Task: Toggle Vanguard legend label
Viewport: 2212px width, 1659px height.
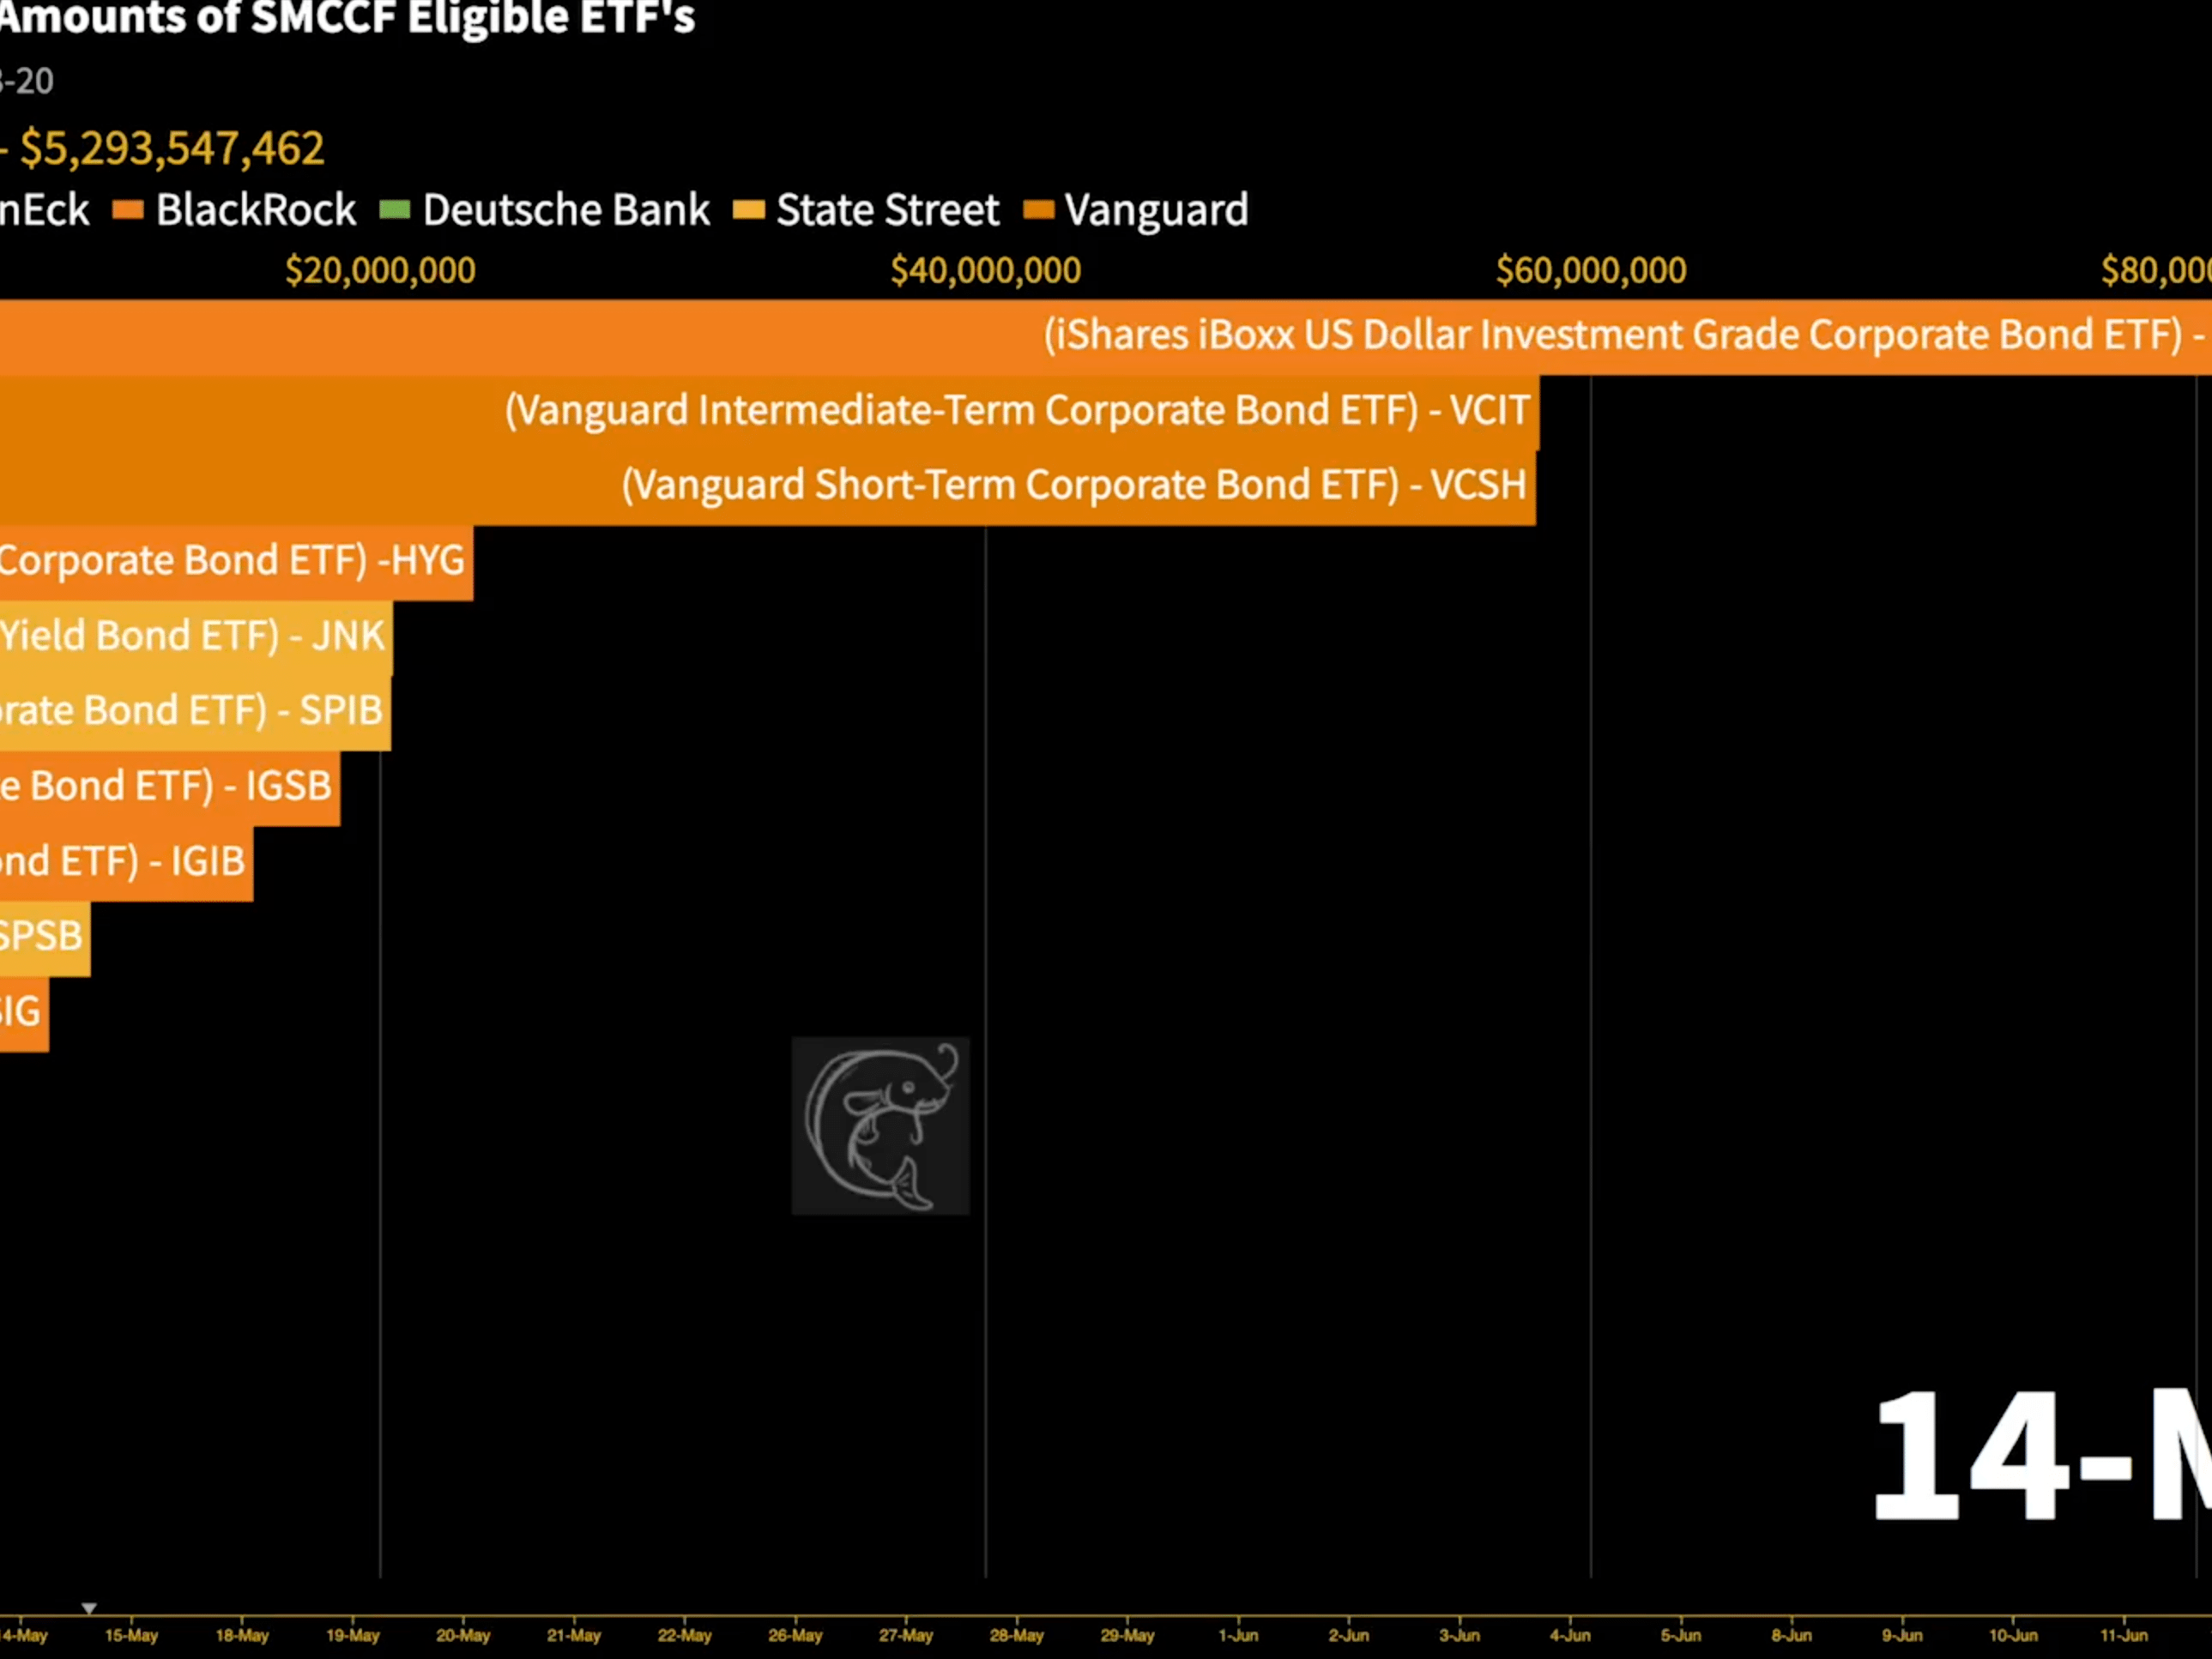Action: tap(1157, 210)
